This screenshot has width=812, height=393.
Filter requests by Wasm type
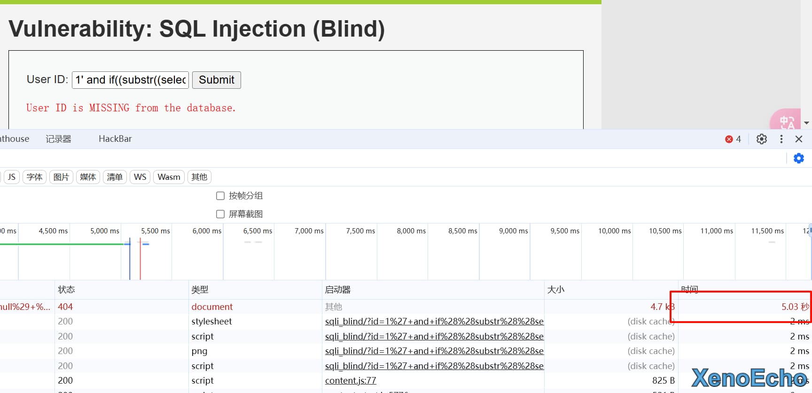(169, 177)
